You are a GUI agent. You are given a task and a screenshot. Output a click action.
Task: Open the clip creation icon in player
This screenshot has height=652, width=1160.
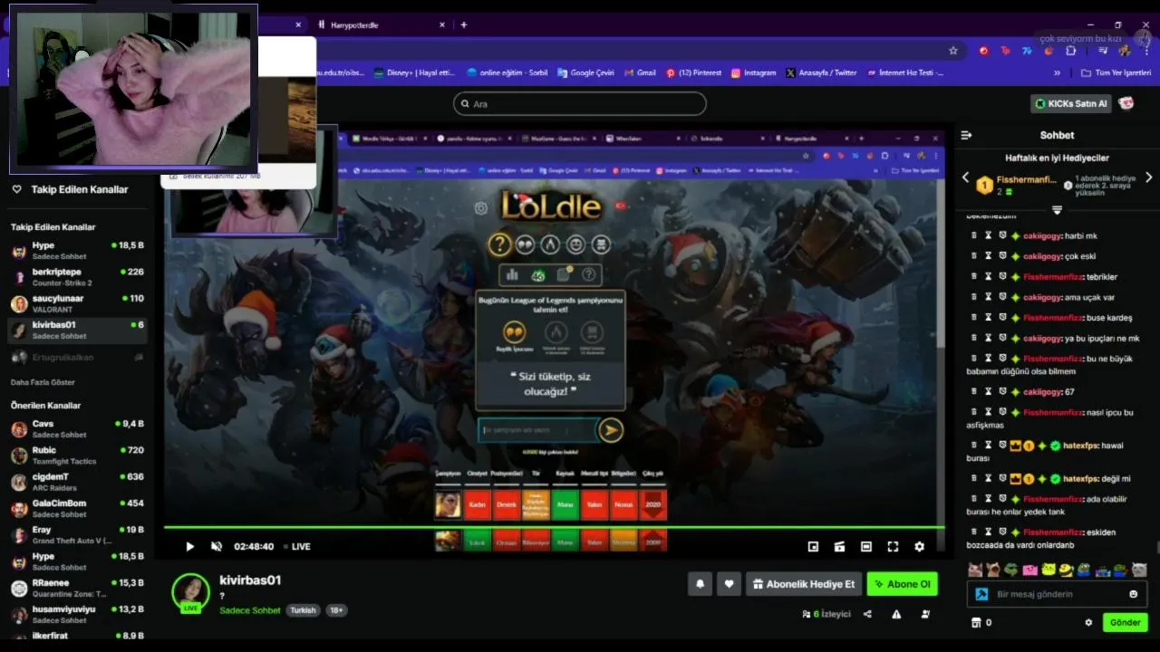coord(839,546)
